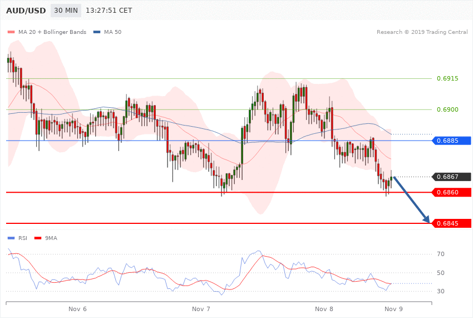Click the MA 20 + Bollinger Bands legend swatch
Viewport: 473px width, 320px height.
point(11,32)
